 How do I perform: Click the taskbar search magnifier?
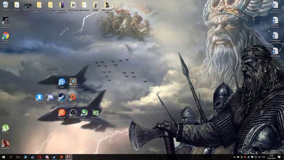pyautogui.click(x=11, y=157)
